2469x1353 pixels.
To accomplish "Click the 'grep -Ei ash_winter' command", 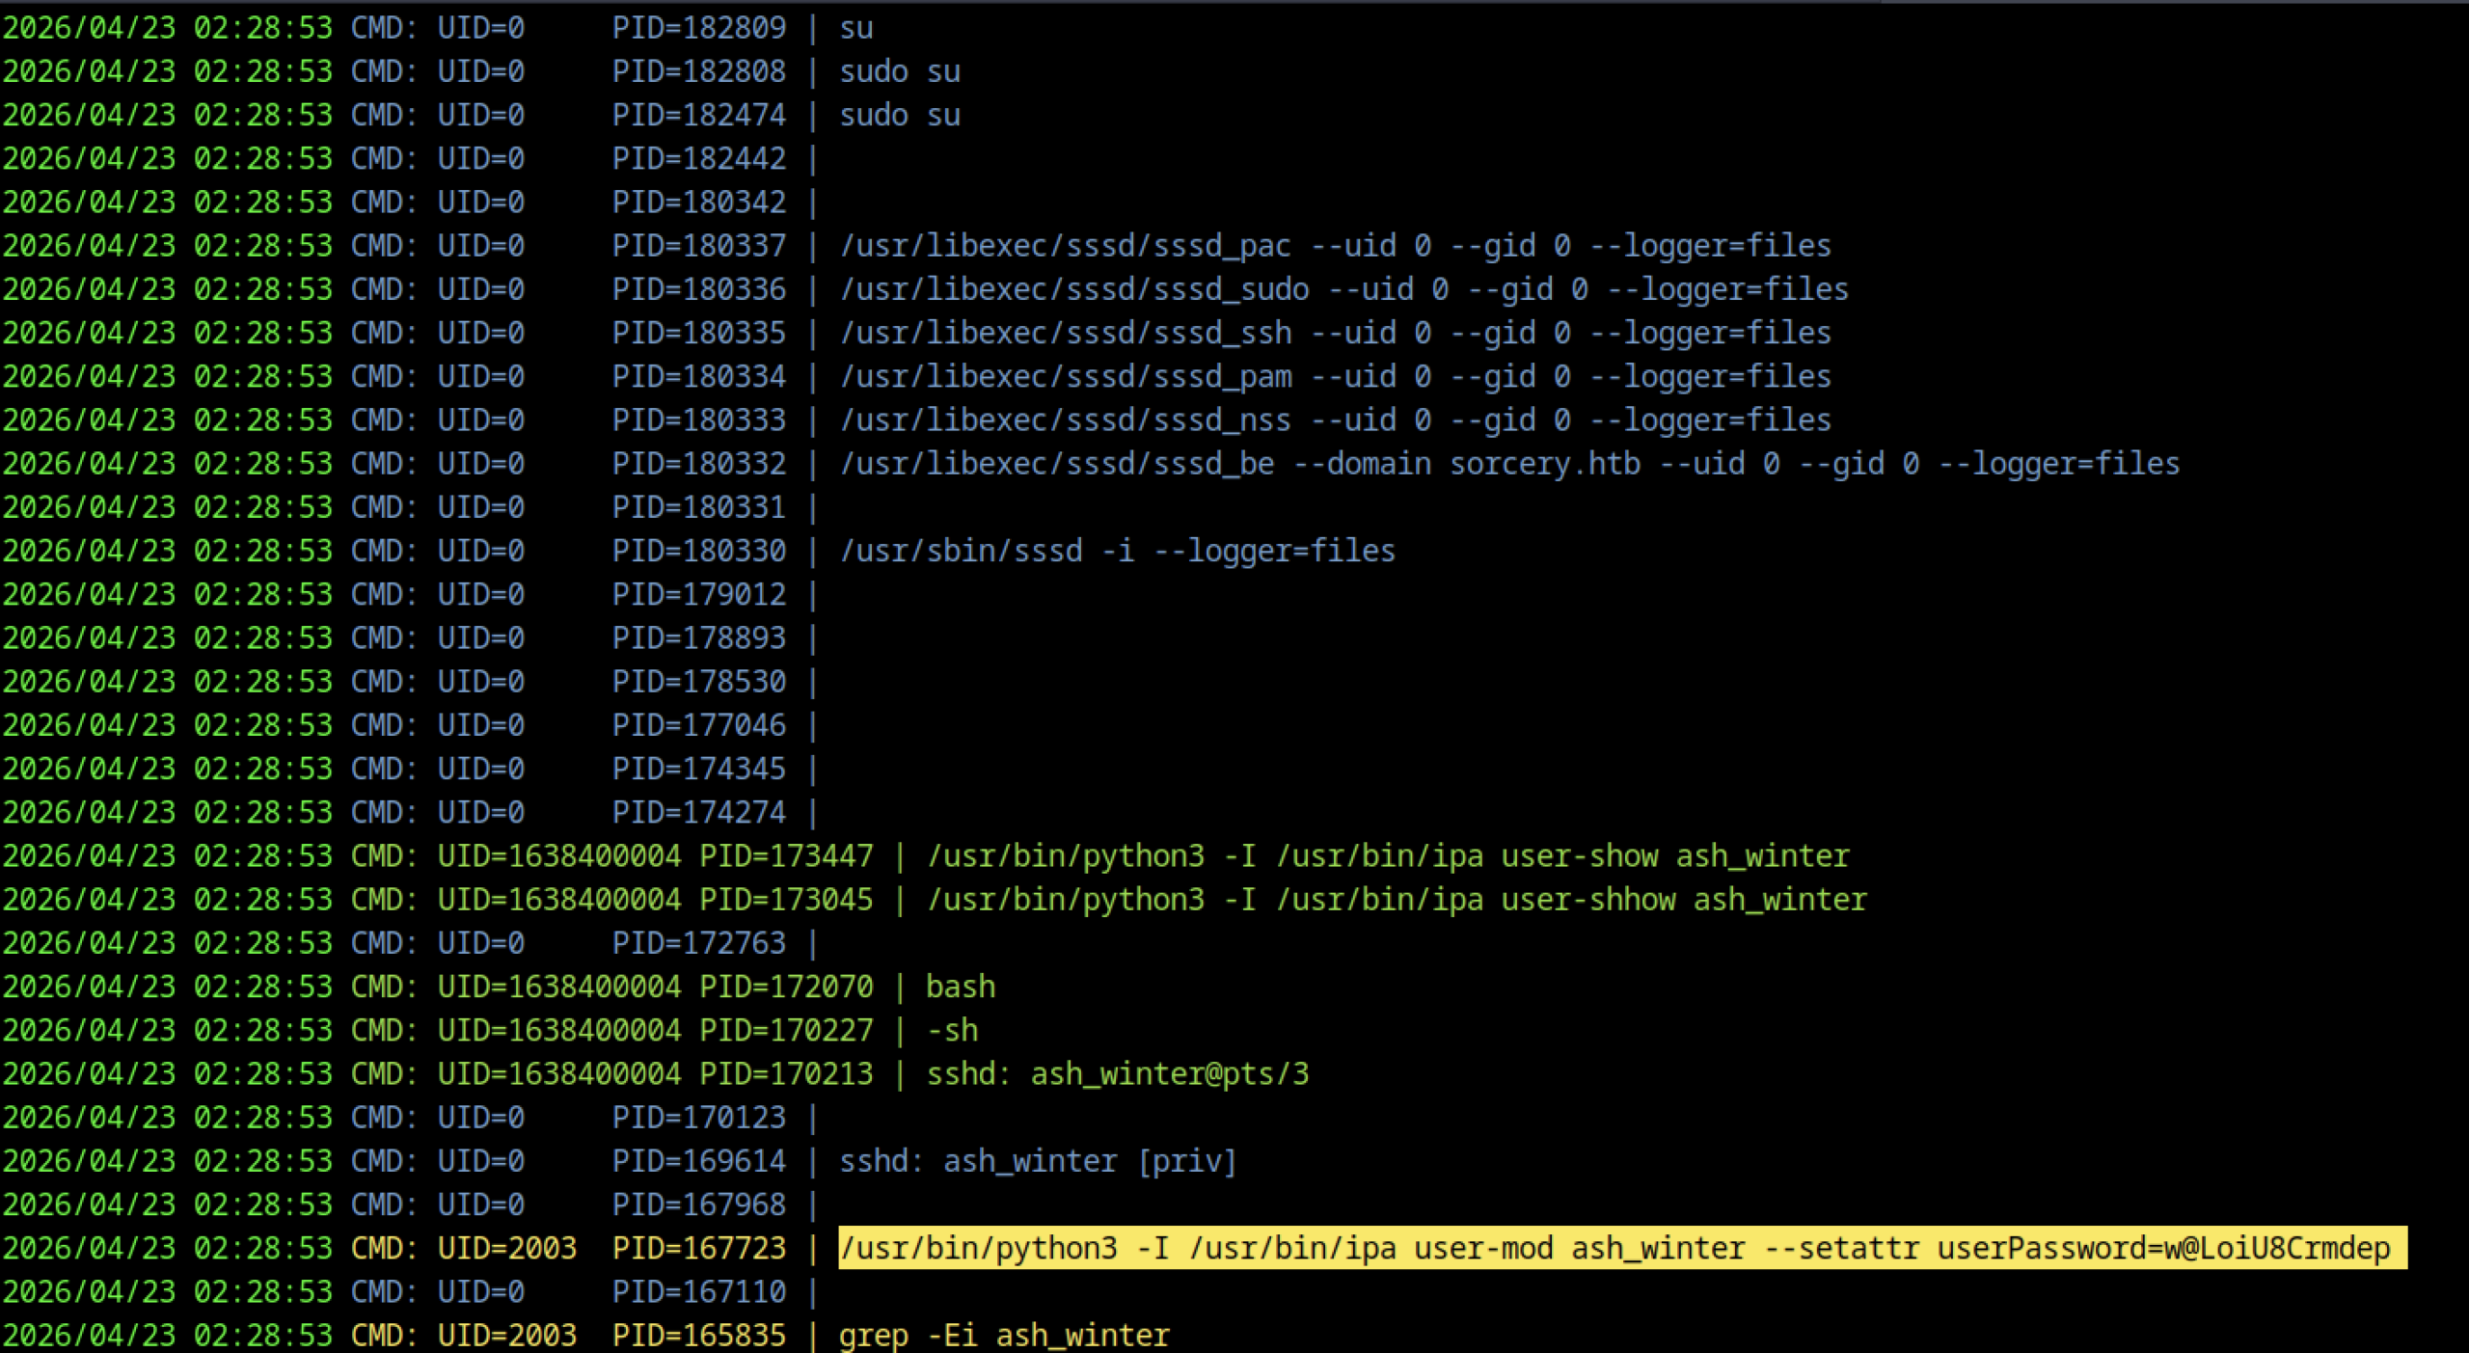I will pyautogui.click(x=1003, y=1335).
